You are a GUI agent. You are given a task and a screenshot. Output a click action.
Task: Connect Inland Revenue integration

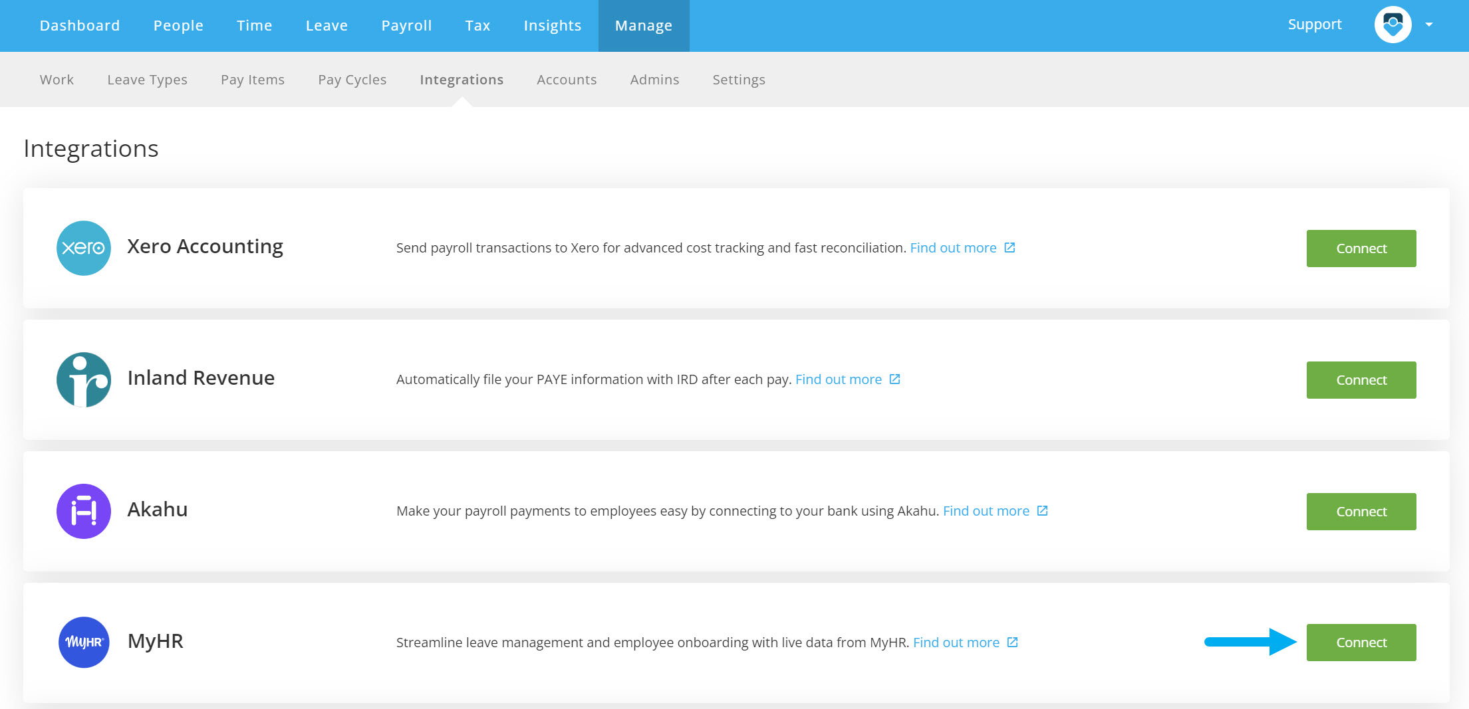(x=1361, y=380)
